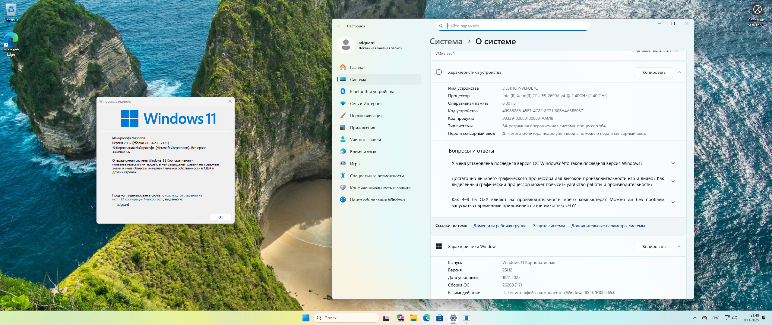
Task: Open Microsoft Store from taskbar
Action: [440, 318]
